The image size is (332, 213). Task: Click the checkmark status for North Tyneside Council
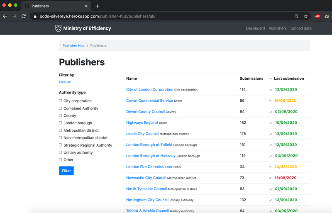point(271,189)
